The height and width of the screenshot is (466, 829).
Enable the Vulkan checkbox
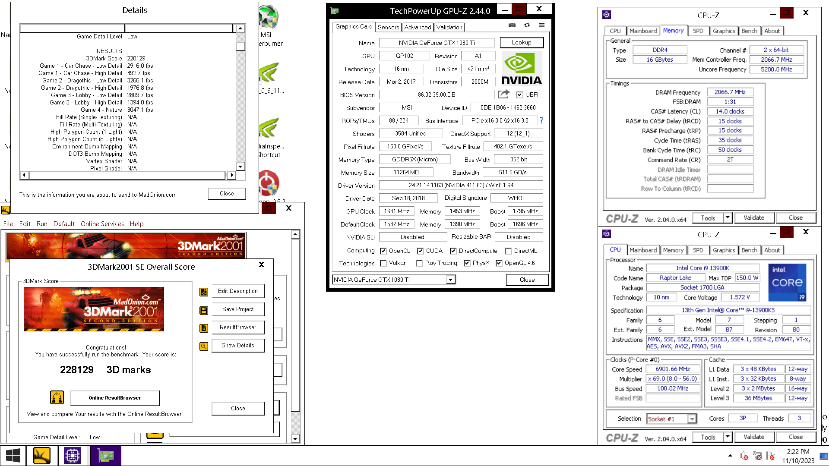383,263
